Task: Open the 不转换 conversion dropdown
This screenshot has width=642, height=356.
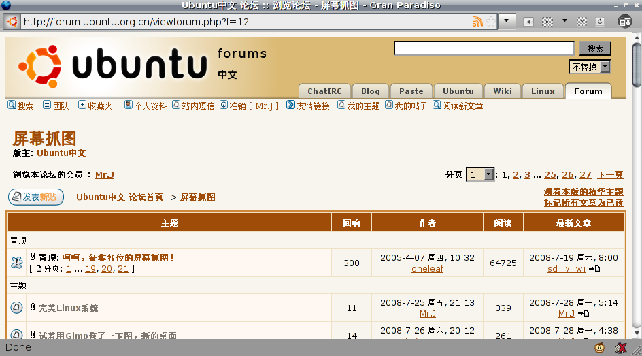Action: [590, 67]
